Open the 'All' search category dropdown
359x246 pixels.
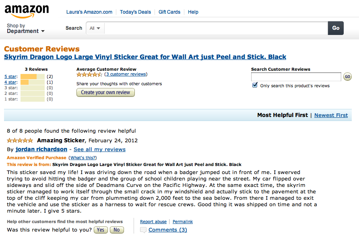[95, 28]
